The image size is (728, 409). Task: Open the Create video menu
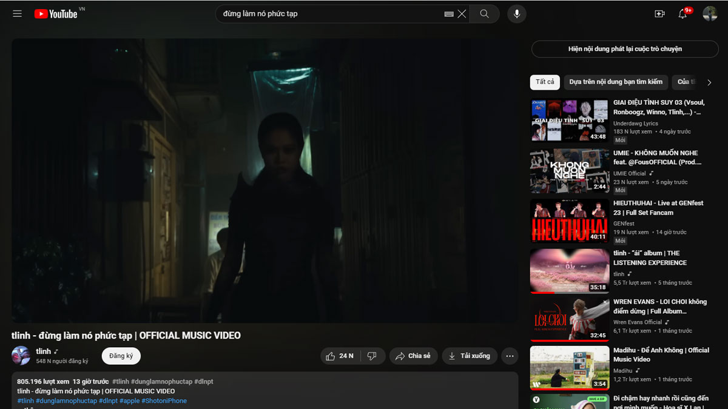(659, 14)
